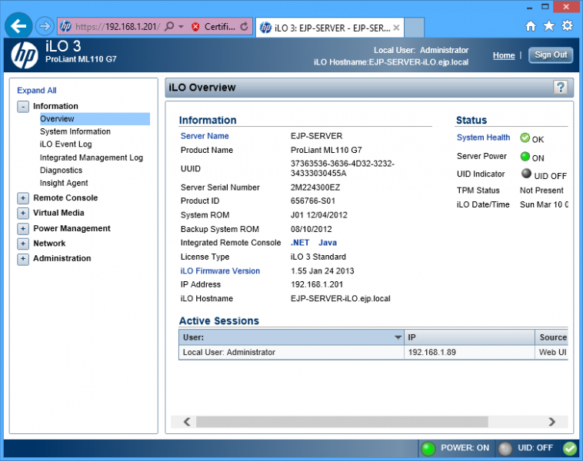This screenshot has width=583, height=461.
Task: Select Overview in navigation tree
Action: (x=95, y=119)
